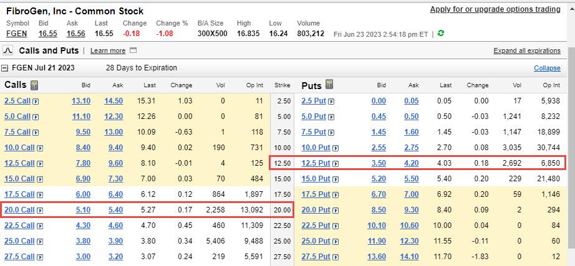The width and height of the screenshot is (575, 266).
Task: Open the FGEN symbol link
Action: tap(16, 33)
